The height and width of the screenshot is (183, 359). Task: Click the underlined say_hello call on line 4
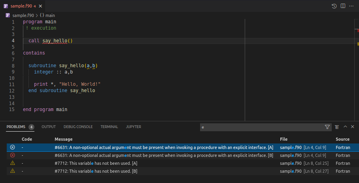coord(55,41)
